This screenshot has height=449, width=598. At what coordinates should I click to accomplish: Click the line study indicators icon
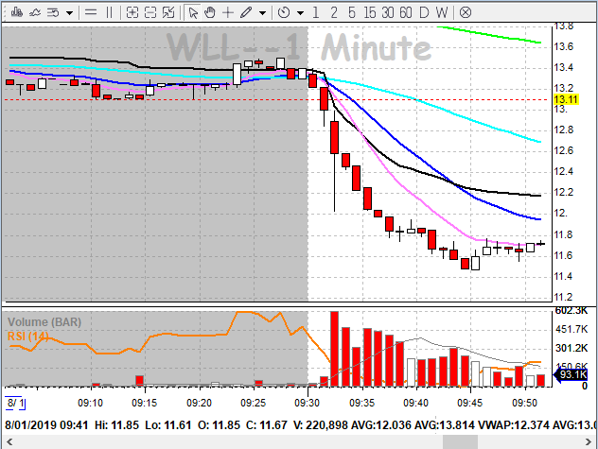pos(33,13)
